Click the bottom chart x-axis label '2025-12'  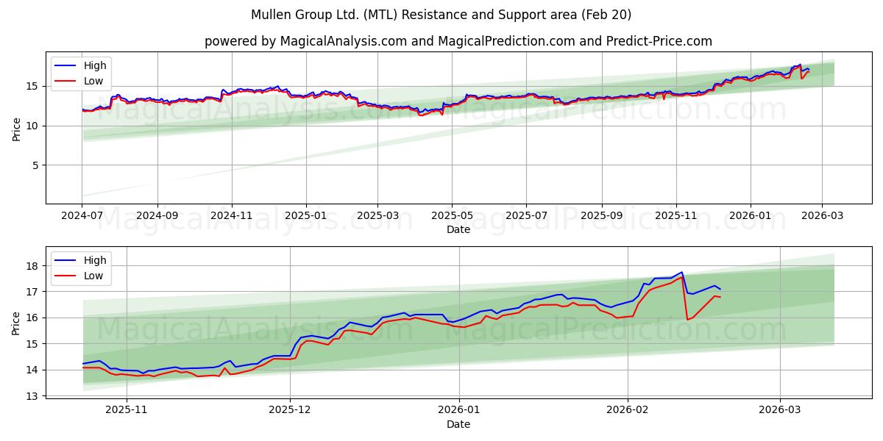point(290,412)
